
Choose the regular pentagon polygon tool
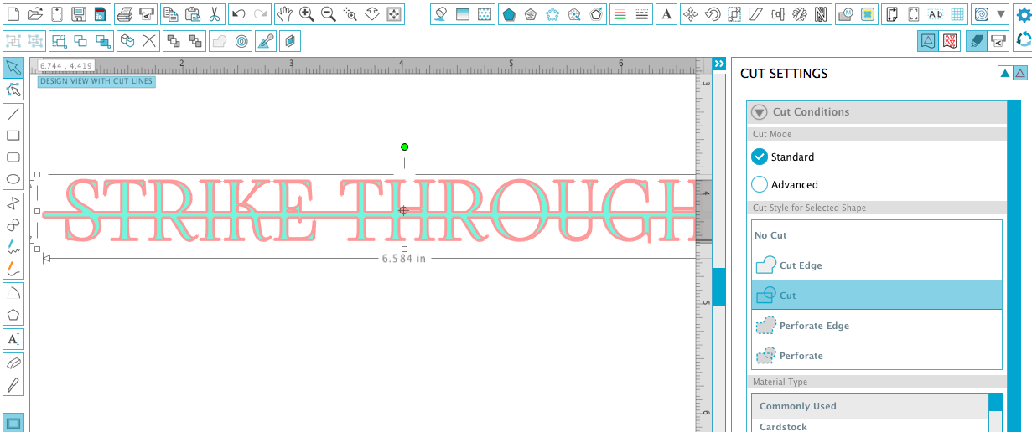(x=13, y=315)
